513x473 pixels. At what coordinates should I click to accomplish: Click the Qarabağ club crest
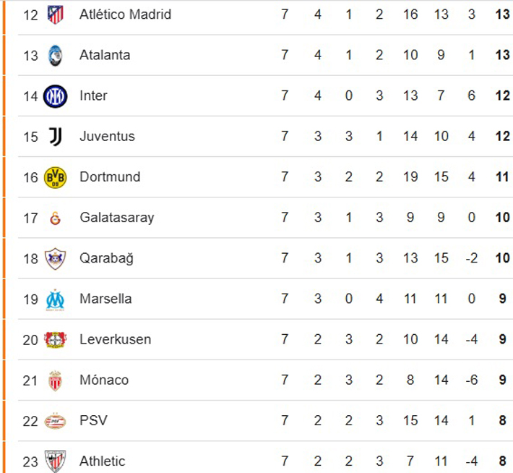click(x=55, y=258)
